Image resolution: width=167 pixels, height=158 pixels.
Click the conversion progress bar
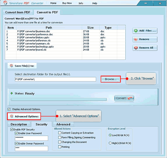coord(59,99)
